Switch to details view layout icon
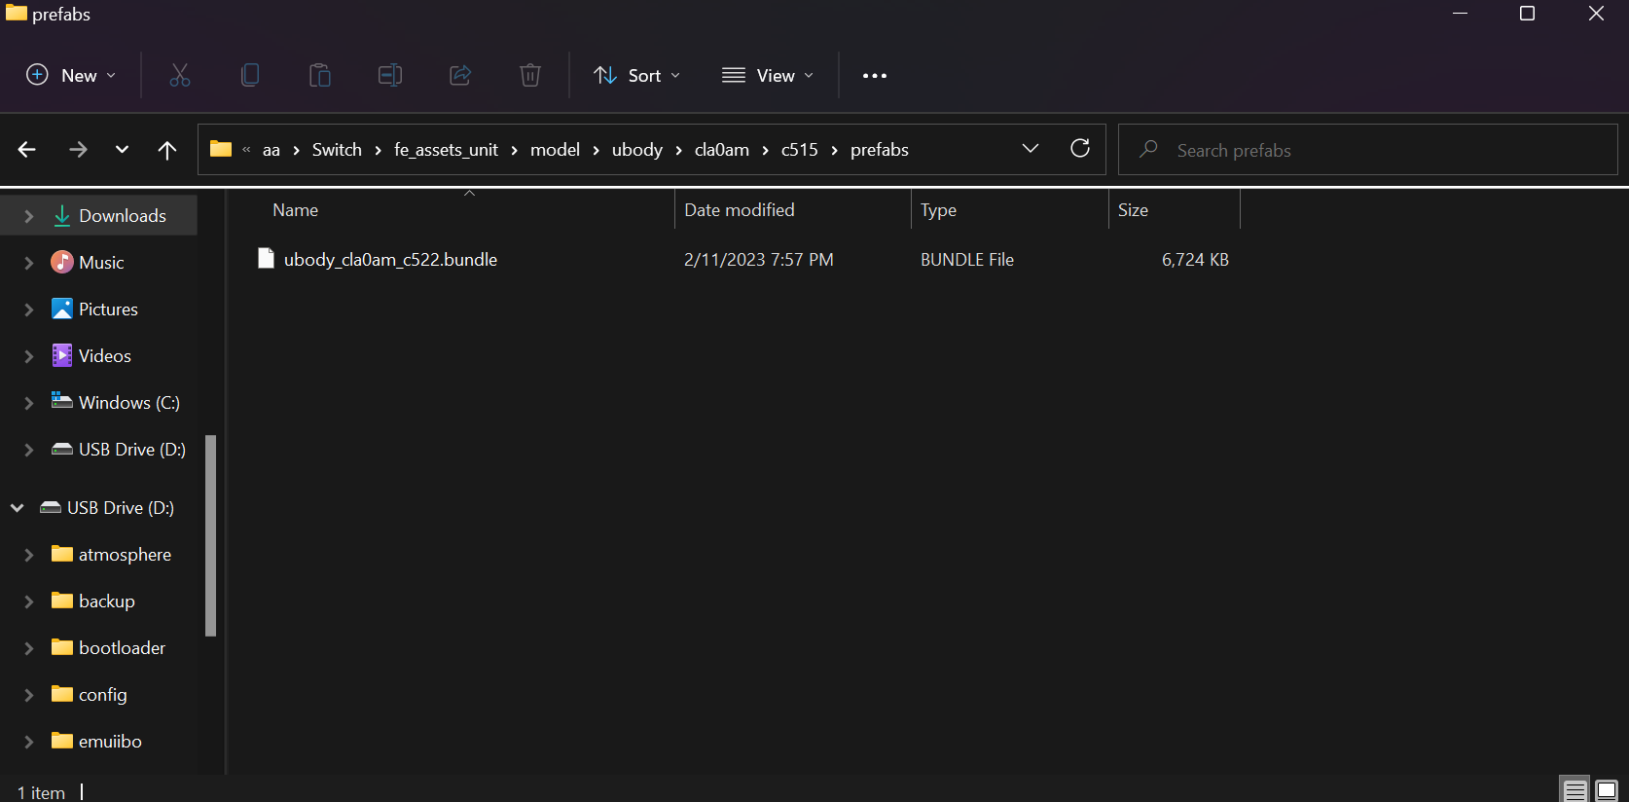The width and height of the screenshot is (1629, 802). (1575, 790)
